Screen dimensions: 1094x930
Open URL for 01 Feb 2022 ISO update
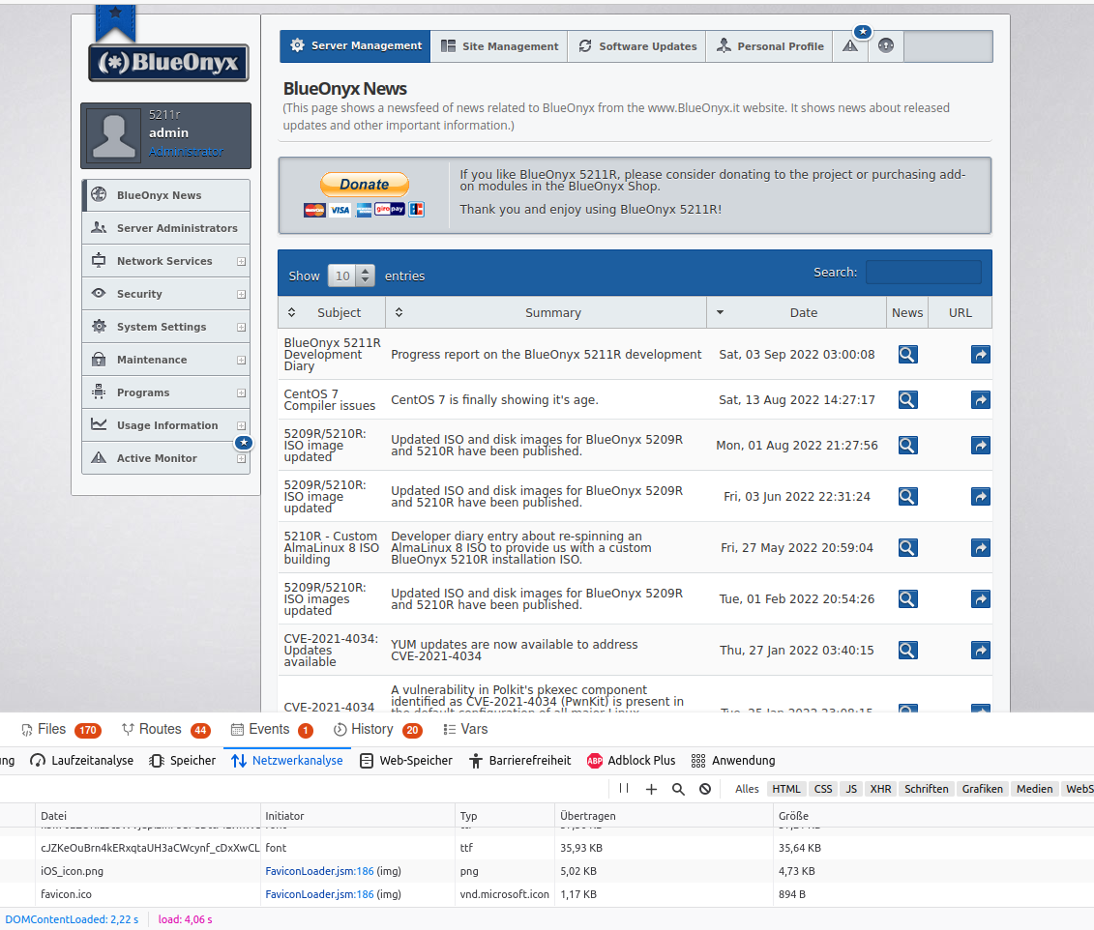click(981, 598)
